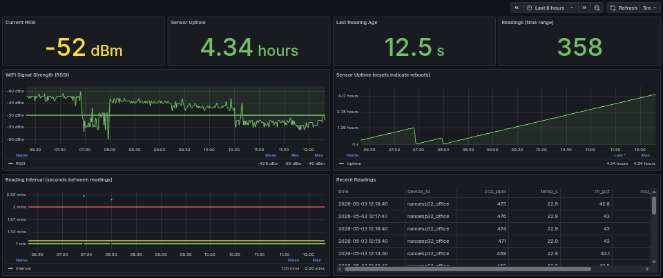Click the Last Reading Age panel title

(x=357, y=22)
